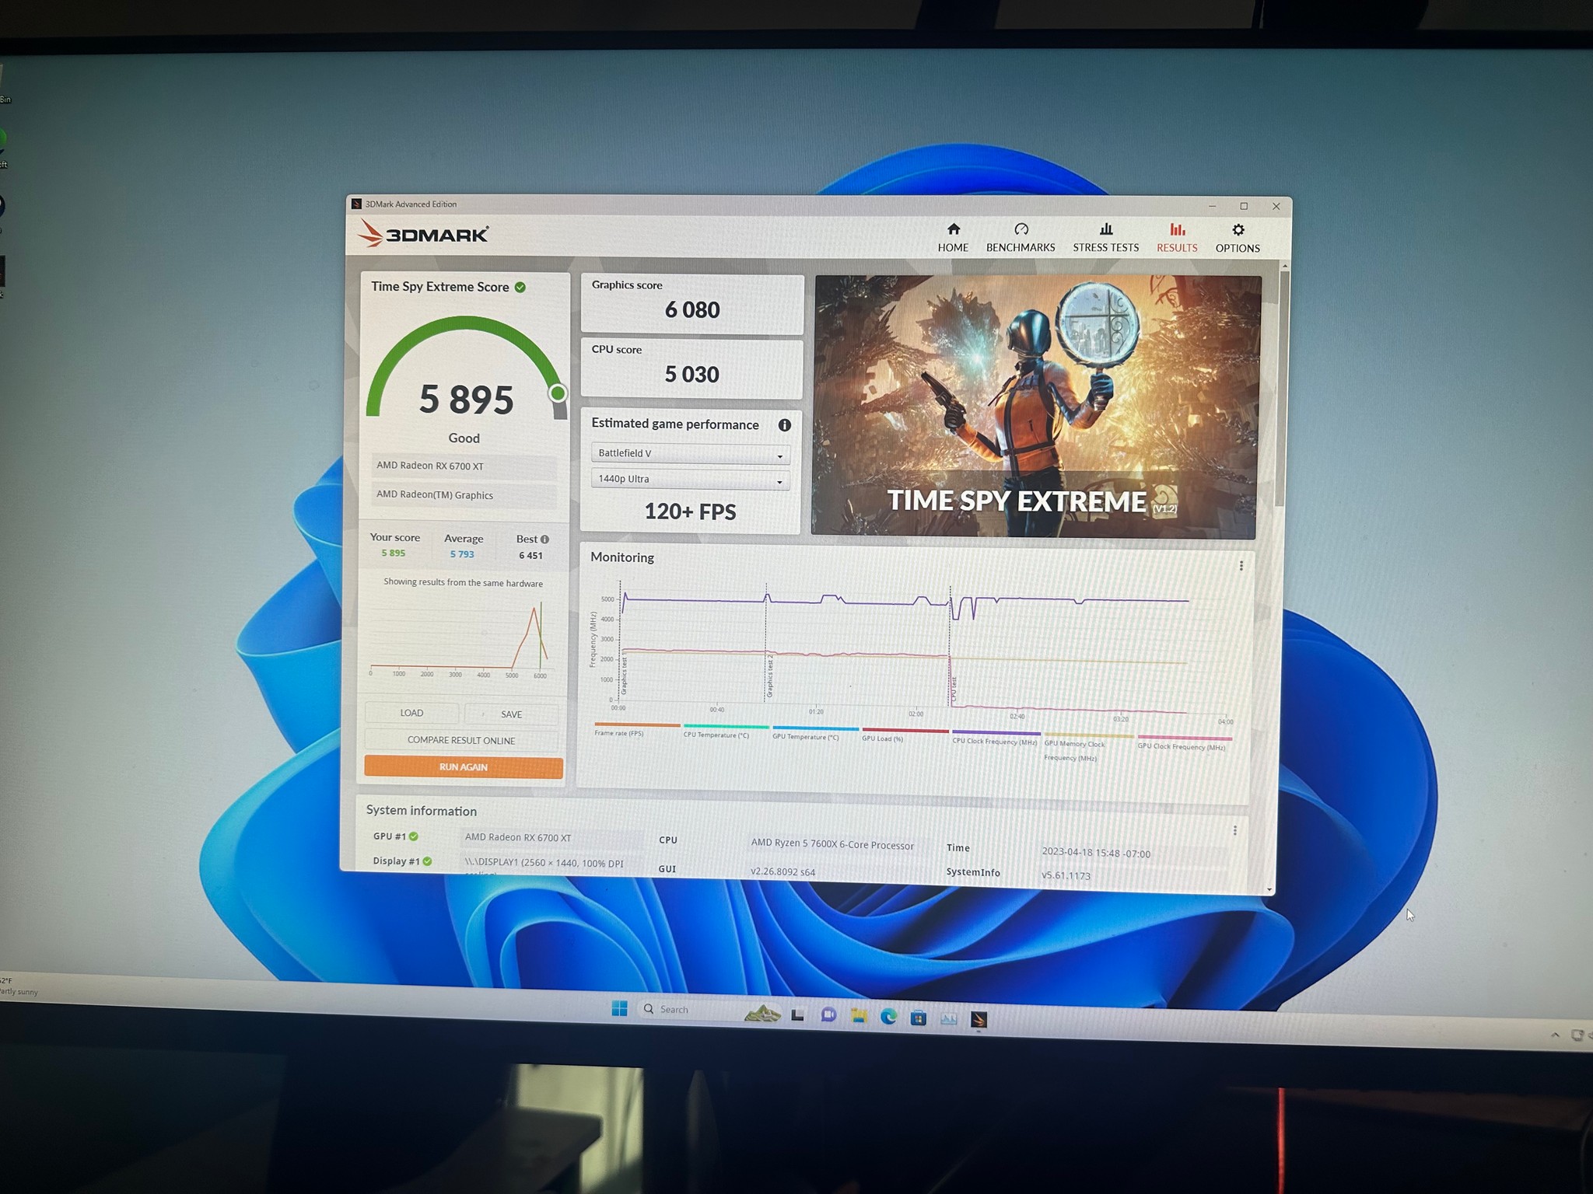Open Microsoft Store from the taskbar

(918, 1018)
